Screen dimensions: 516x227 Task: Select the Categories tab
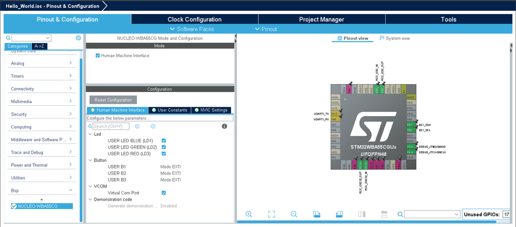[x=18, y=46]
